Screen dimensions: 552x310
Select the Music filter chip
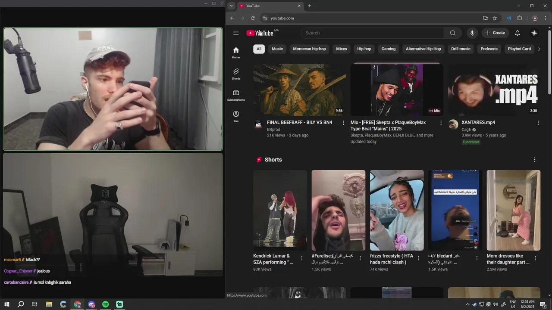pos(277,49)
